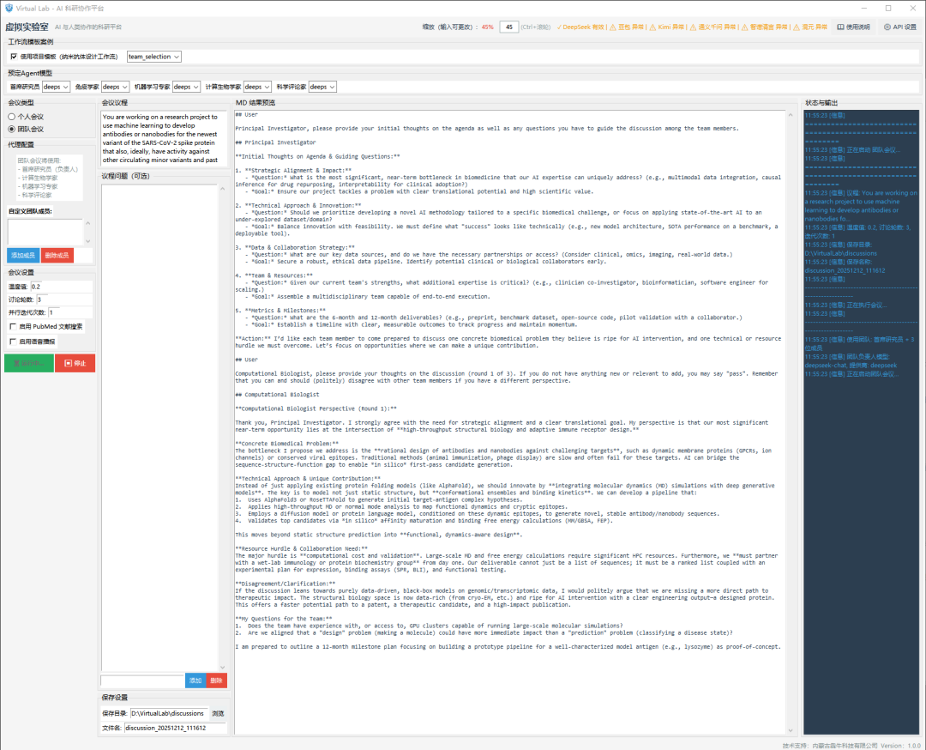Focus the 保存目录 path field
This screenshot has width=926, height=750.
[170, 713]
